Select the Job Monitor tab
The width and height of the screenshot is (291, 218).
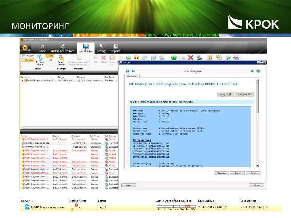pyautogui.click(x=86, y=48)
